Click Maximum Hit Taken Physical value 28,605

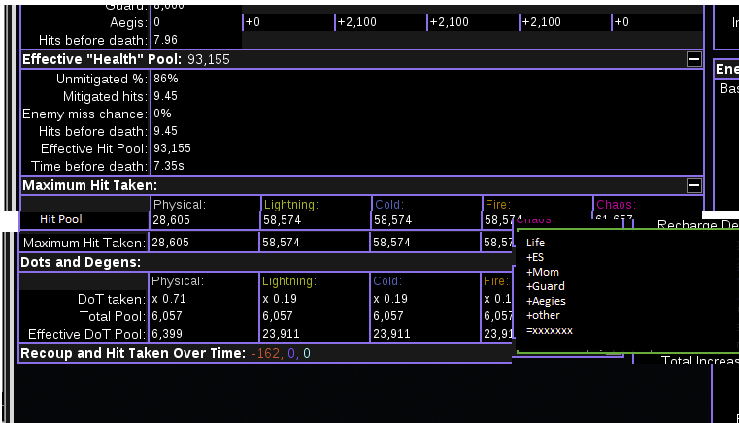[x=170, y=243]
